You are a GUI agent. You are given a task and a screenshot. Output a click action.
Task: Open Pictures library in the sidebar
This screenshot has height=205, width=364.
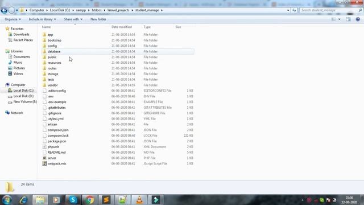point(19,68)
